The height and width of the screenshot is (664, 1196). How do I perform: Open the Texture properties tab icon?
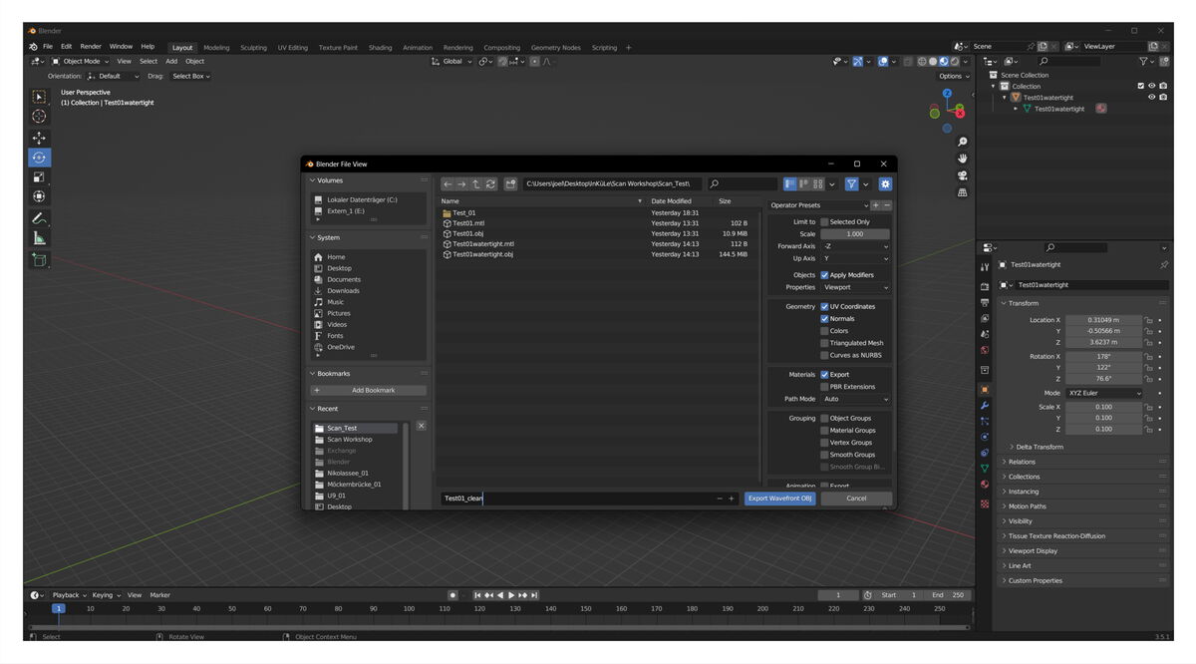click(x=985, y=504)
